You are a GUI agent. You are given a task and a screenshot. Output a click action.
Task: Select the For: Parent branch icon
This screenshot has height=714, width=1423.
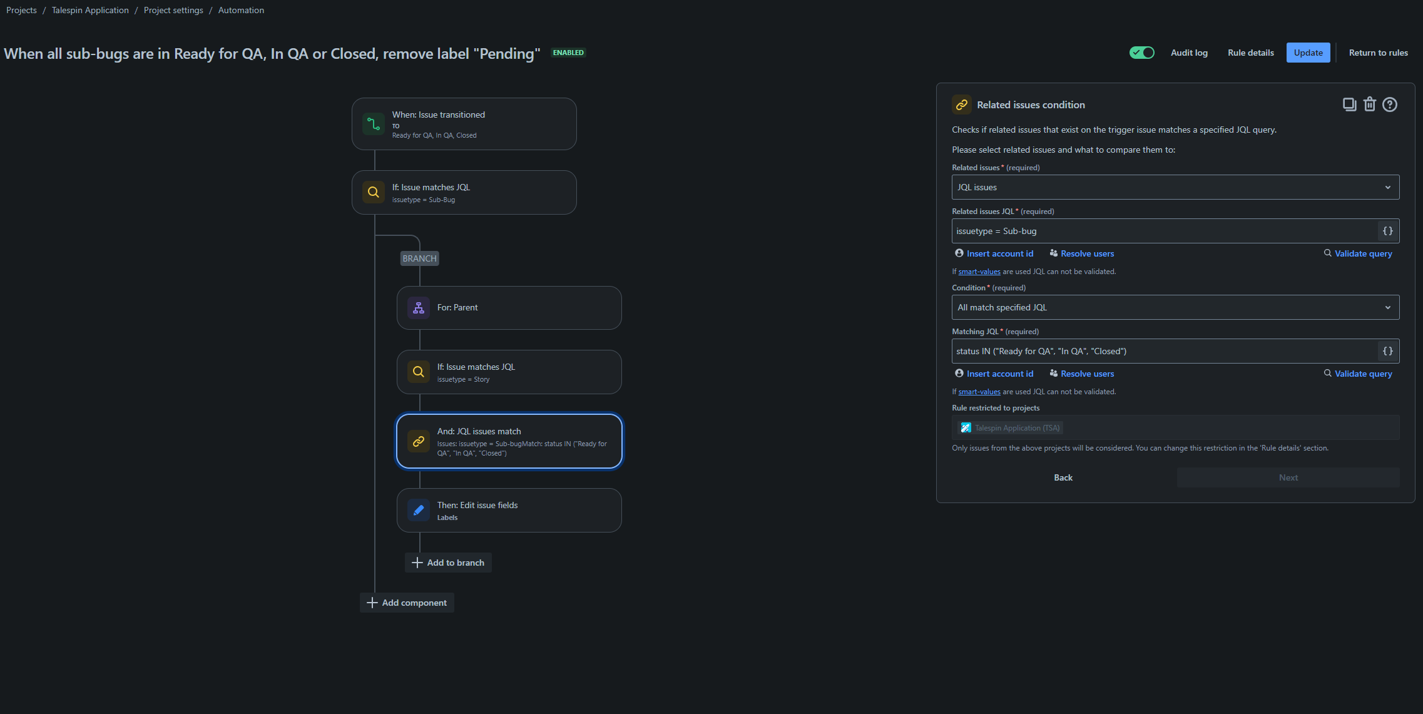pyautogui.click(x=419, y=308)
